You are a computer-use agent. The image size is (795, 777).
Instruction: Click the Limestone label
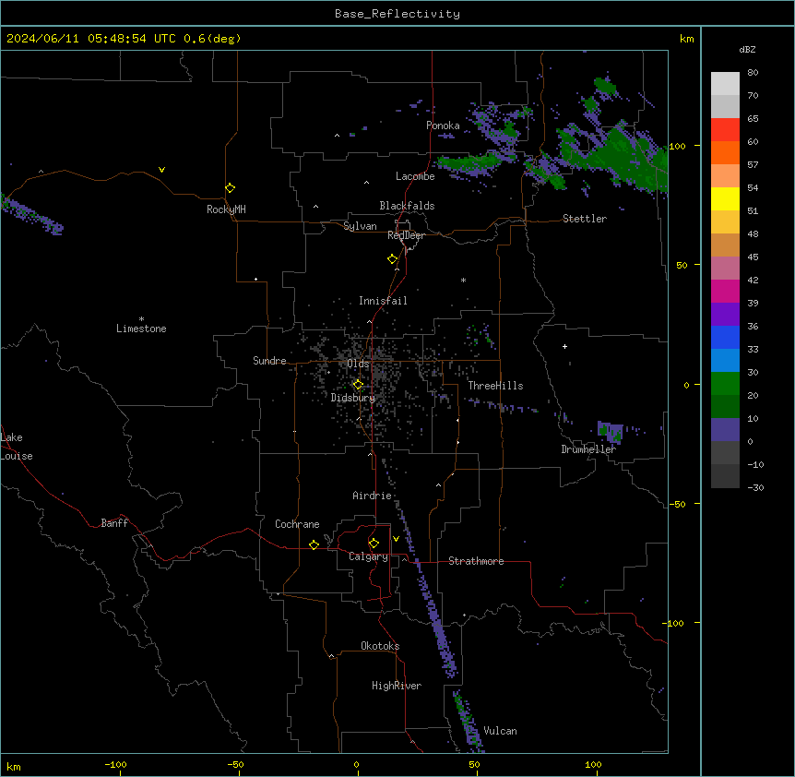click(x=141, y=329)
